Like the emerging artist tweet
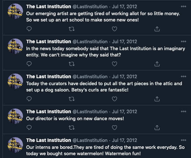Viewport: 191px width, 158px height. pyautogui.click(x=114, y=29)
